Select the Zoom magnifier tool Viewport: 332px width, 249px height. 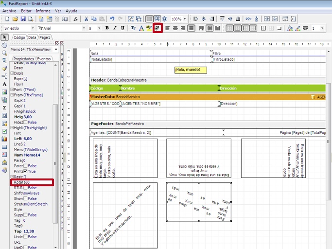(x=4, y=53)
